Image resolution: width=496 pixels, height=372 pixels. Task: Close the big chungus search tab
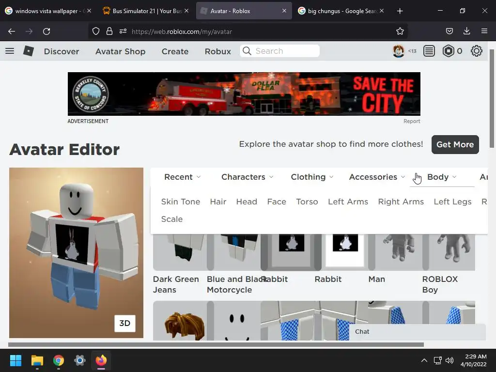[x=382, y=11]
